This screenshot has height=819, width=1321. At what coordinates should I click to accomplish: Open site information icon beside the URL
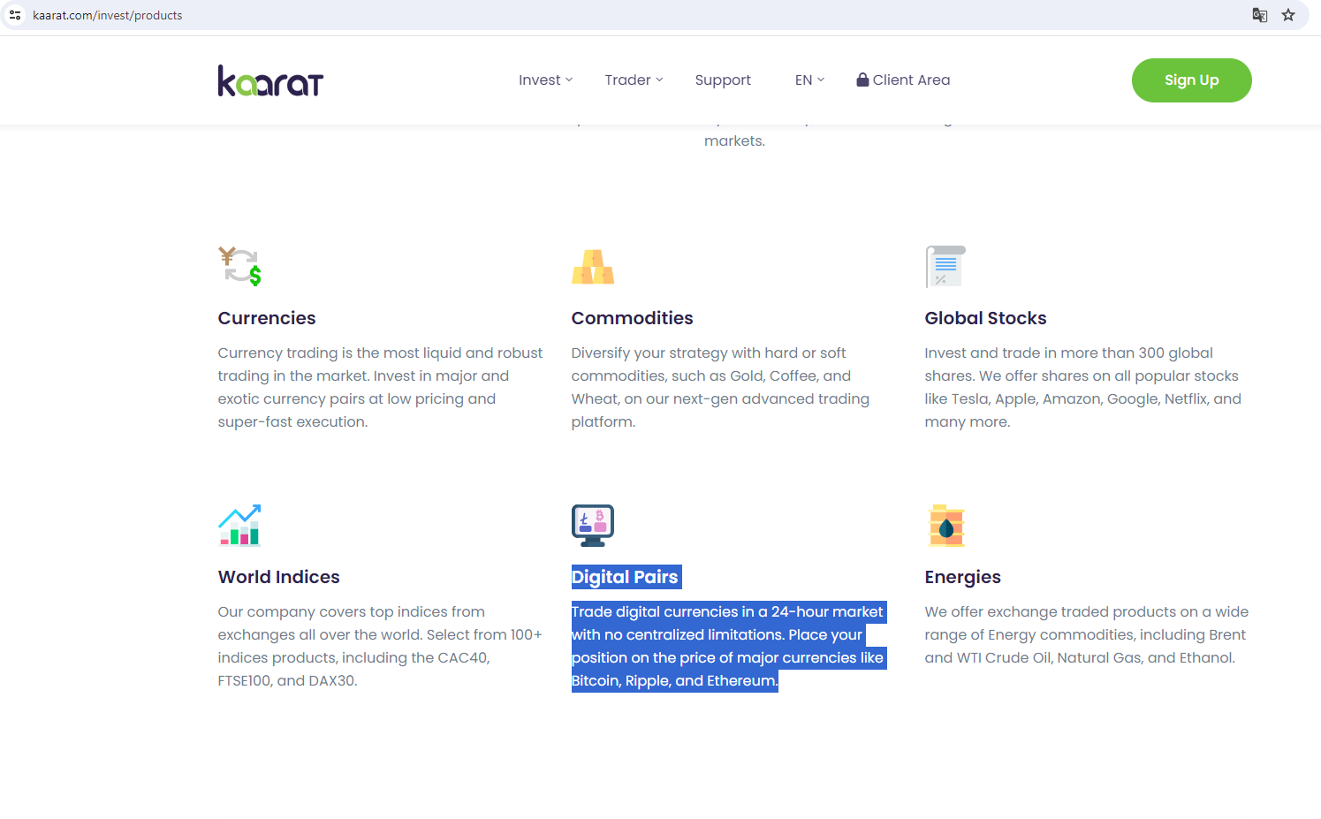[x=15, y=15]
